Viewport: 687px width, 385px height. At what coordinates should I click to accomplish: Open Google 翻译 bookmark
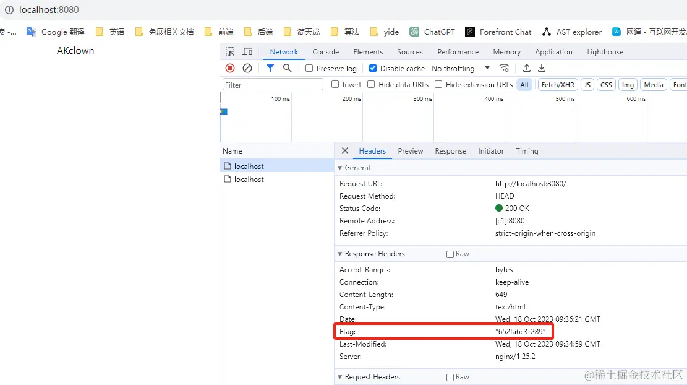click(x=56, y=32)
